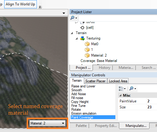Collapse the Texturing tree node
The width and height of the screenshot is (157, 132).
point(77,38)
